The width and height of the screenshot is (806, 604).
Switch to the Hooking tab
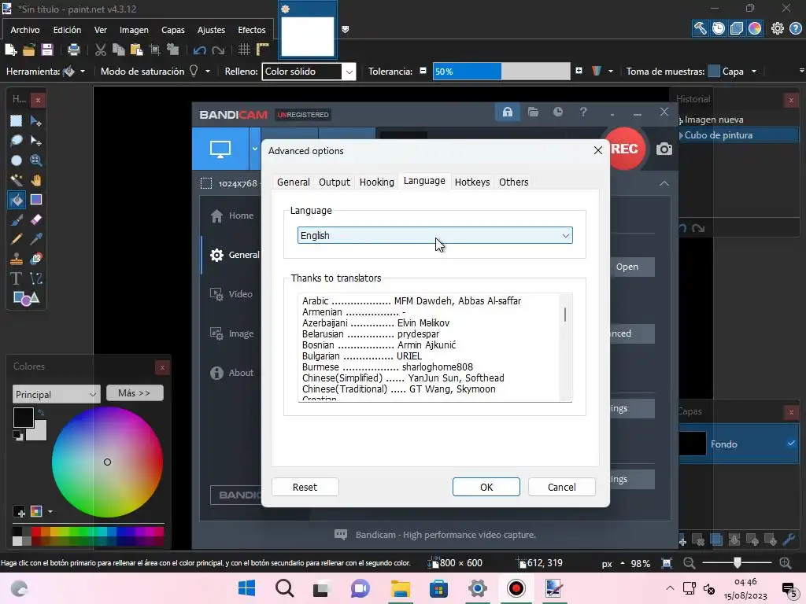pyautogui.click(x=377, y=182)
